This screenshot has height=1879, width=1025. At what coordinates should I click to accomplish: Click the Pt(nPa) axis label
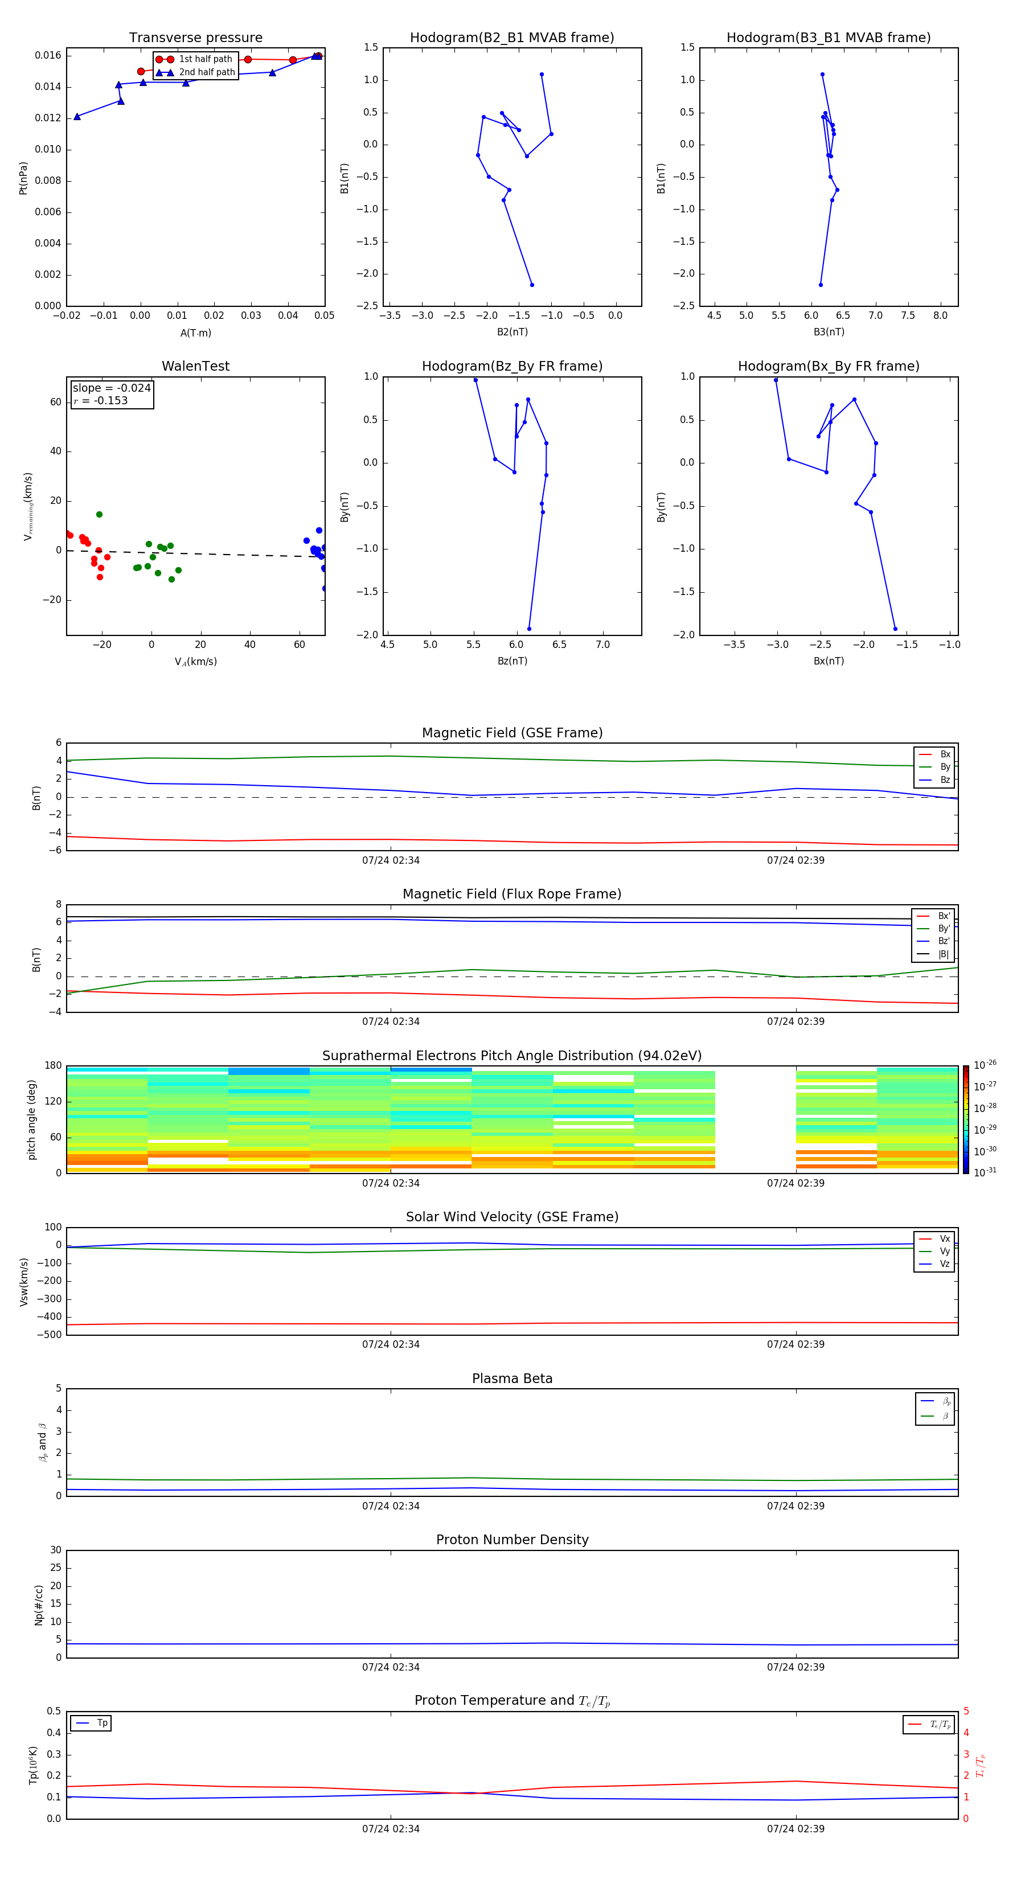(x=23, y=178)
